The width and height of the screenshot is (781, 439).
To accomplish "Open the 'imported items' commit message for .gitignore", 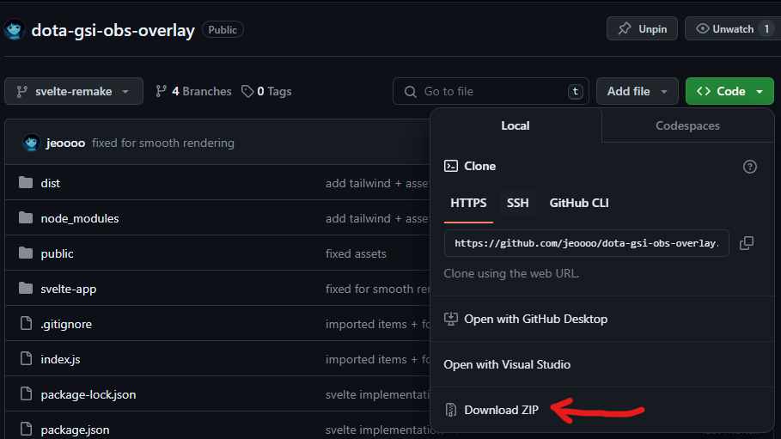I will tap(377, 325).
